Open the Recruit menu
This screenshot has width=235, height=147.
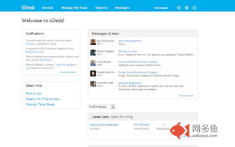point(48,8)
